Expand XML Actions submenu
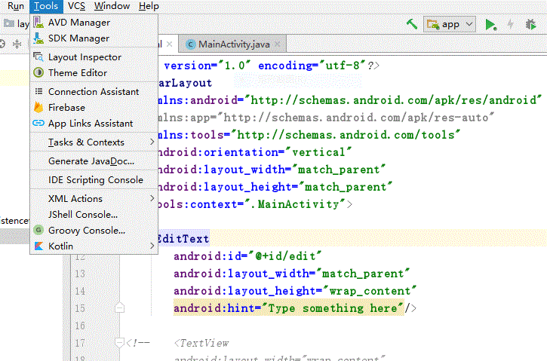Image resolution: width=547 pixels, height=361 pixels. [x=94, y=199]
